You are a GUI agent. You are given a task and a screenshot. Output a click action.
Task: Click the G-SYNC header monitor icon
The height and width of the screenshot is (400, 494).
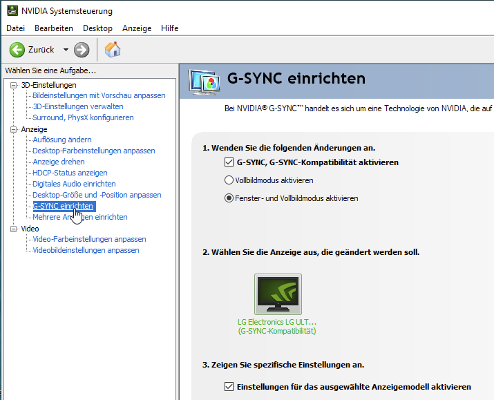(x=204, y=82)
